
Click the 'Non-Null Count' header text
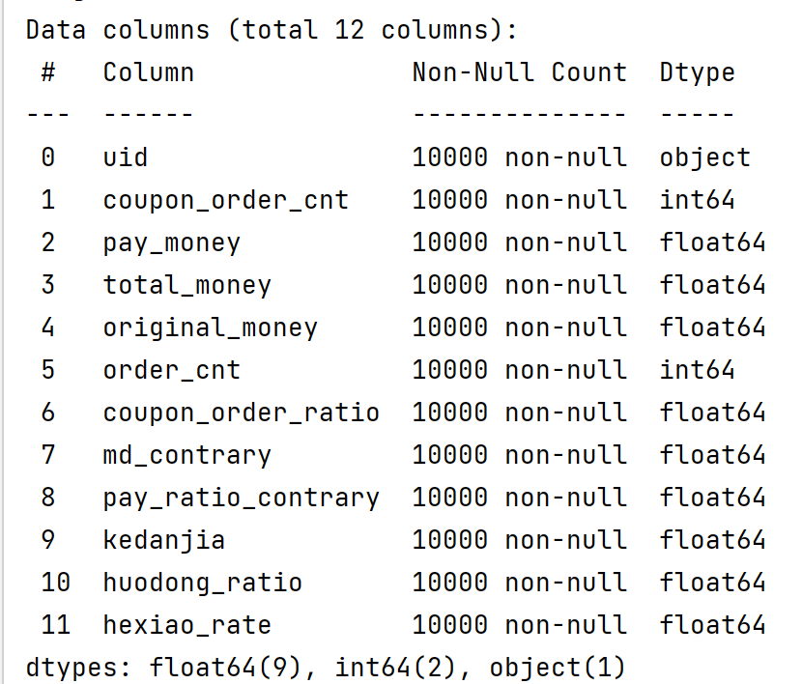point(519,72)
